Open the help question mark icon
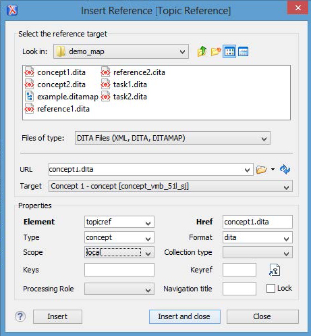 tap(20, 316)
